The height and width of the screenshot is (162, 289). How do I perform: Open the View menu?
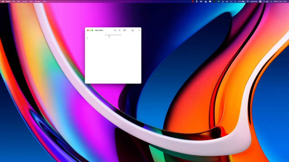pyautogui.click(x=31, y=1)
